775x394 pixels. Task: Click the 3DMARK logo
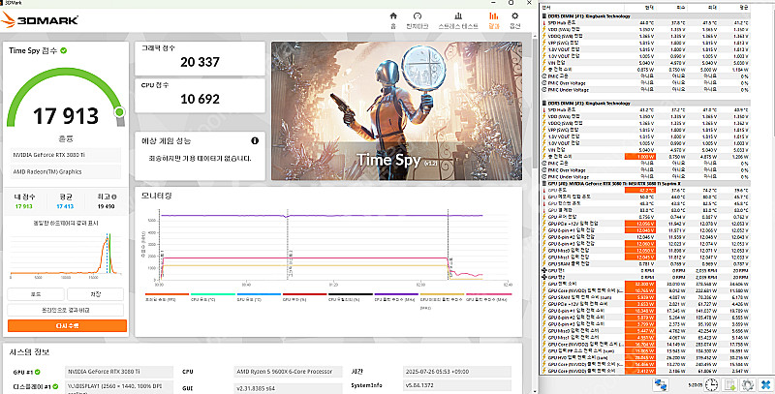[x=40, y=20]
